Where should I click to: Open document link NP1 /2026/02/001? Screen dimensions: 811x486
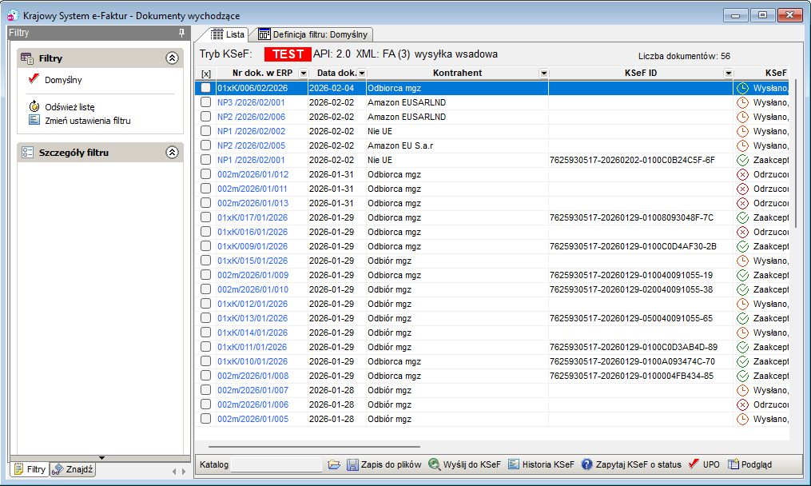(x=251, y=160)
